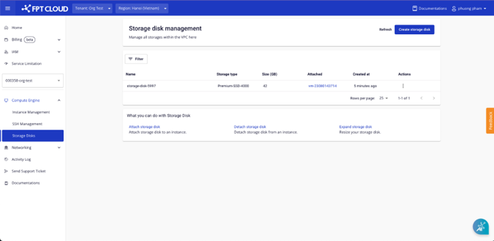This screenshot has height=241, width=494.
Task: Click the Compute Engine monitor icon
Action: (x=6, y=101)
